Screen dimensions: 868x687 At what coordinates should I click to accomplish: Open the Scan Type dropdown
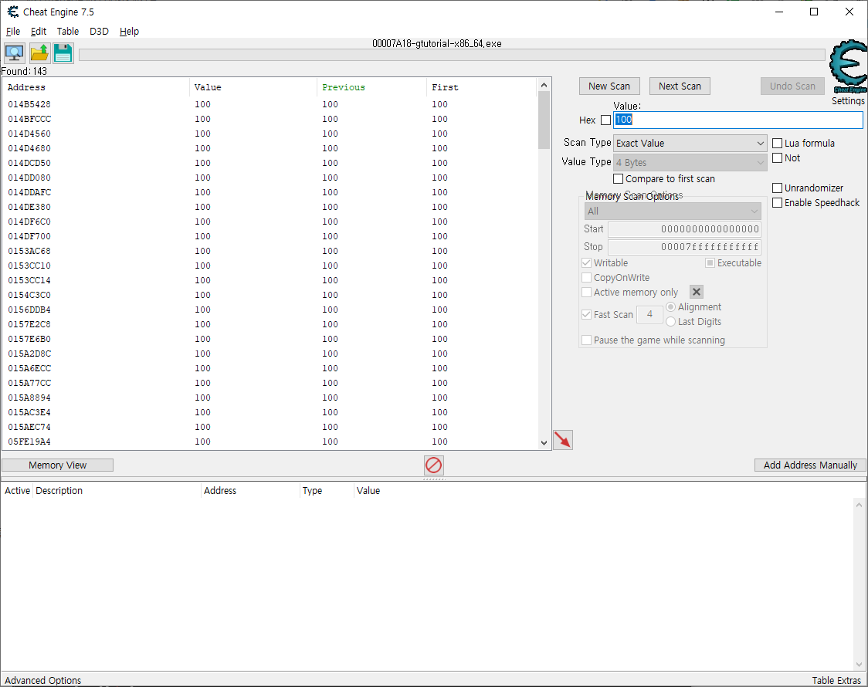pyautogui.click(x=690, y=144)
